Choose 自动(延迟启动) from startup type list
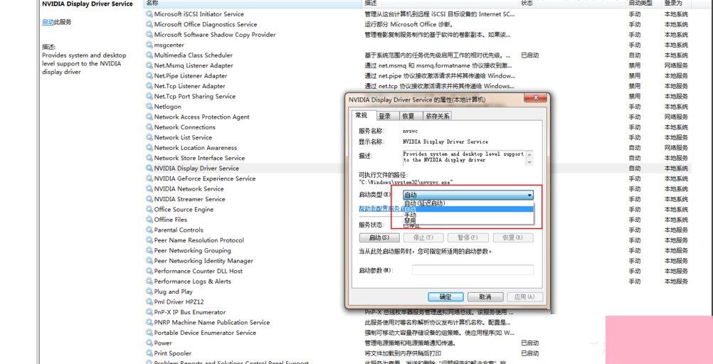 pyautogui.click(x=468, y=203)
